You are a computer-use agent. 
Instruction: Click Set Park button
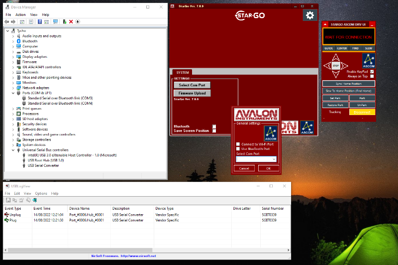coord(335,98)
